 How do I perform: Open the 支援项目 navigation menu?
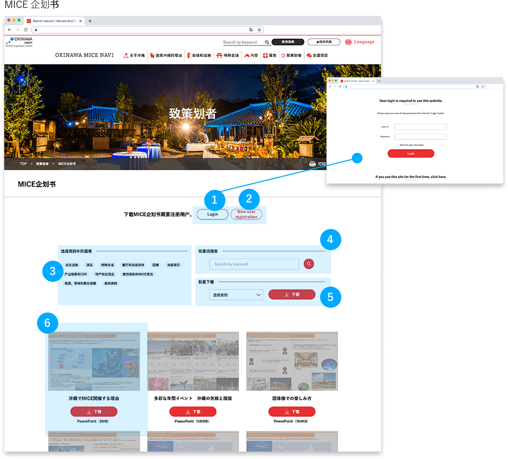317,56
